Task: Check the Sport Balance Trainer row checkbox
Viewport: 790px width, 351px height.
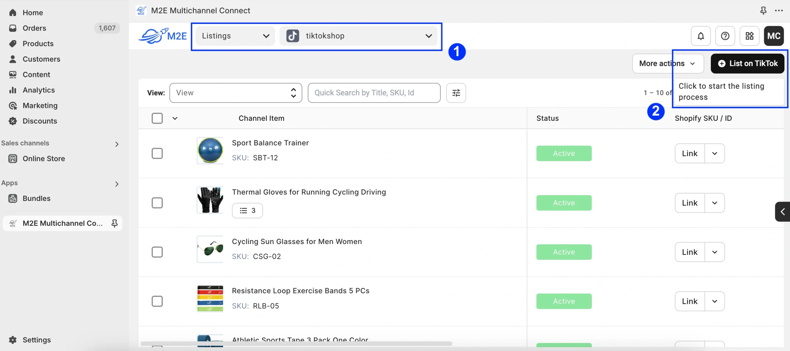Action: coord(157,153)
